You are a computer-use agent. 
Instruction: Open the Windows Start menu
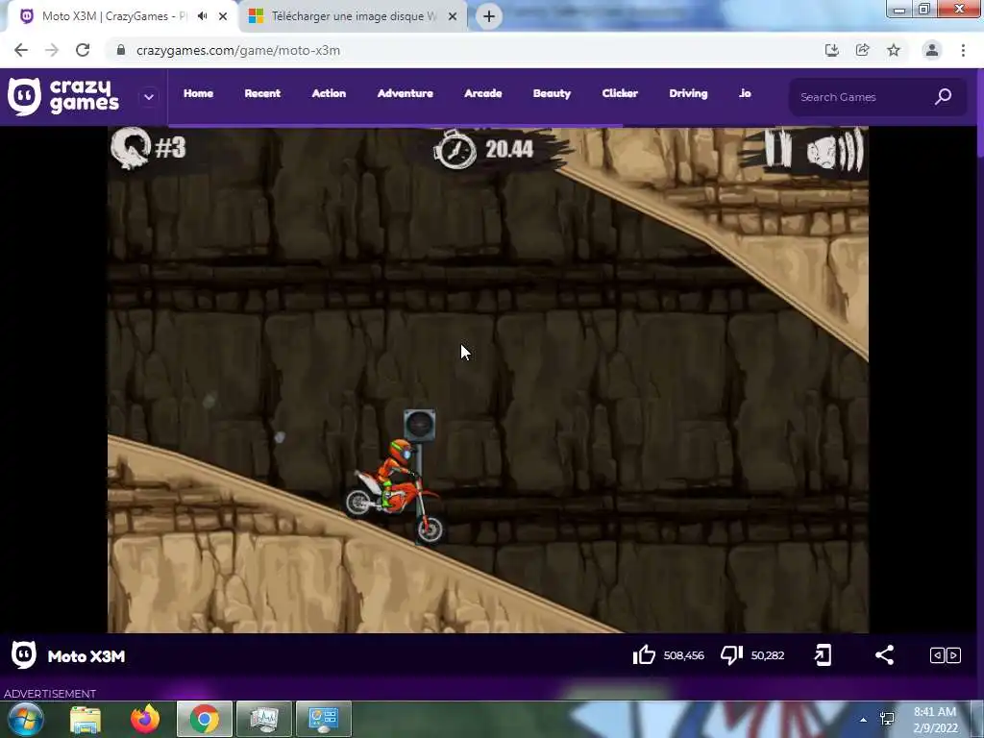26,719
